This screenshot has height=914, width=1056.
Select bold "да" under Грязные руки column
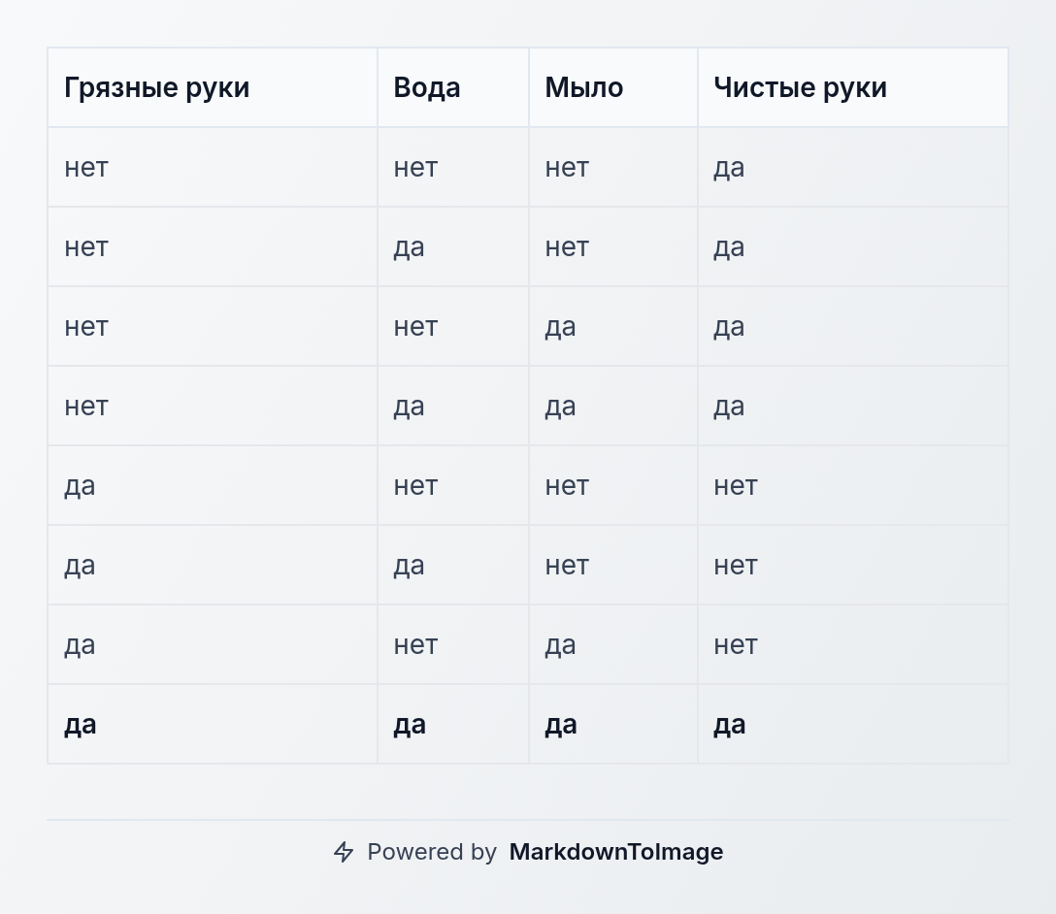click(81, 725)
